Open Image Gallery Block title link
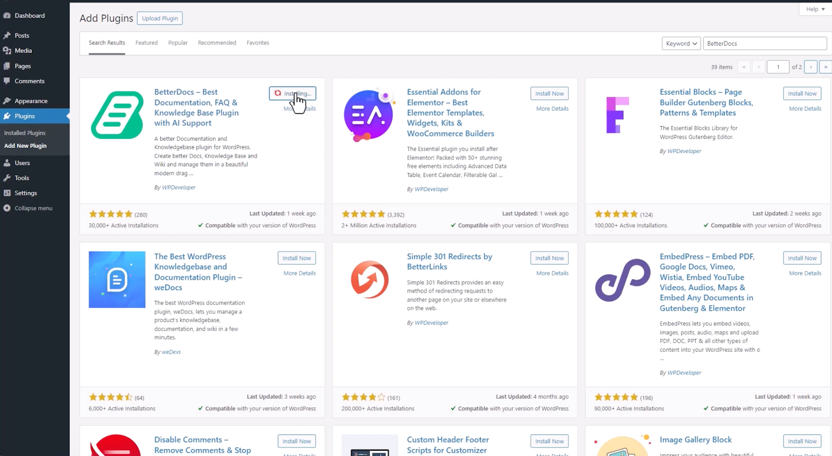The width and height of the screenshot is (832, 456). pyautogui.click(x=695, y=440)
